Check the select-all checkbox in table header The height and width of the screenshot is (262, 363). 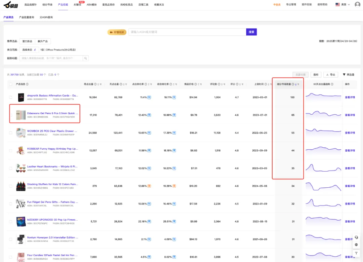click(x=11, y=84)
